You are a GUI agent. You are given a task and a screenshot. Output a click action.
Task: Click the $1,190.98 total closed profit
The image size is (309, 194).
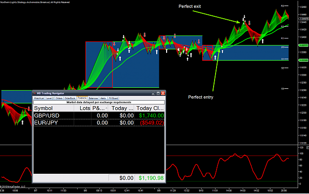point(151,178)
